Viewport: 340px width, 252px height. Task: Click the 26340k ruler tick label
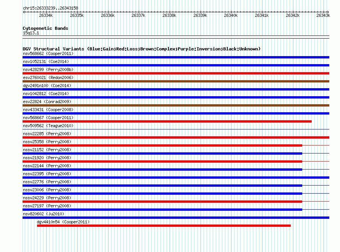[x=231, y=15]
